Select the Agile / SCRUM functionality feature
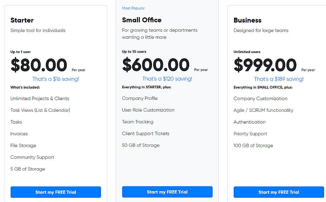326x202 pixels. click(x=263, y=110)
